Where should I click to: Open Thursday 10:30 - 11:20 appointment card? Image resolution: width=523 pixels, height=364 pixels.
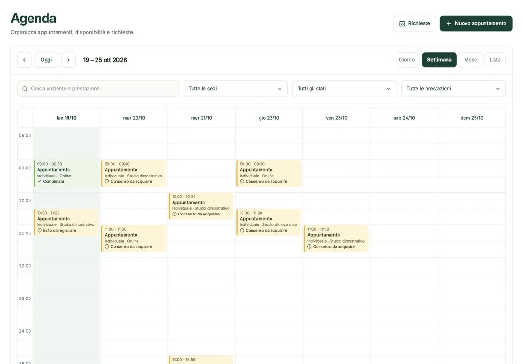(269, 222)
